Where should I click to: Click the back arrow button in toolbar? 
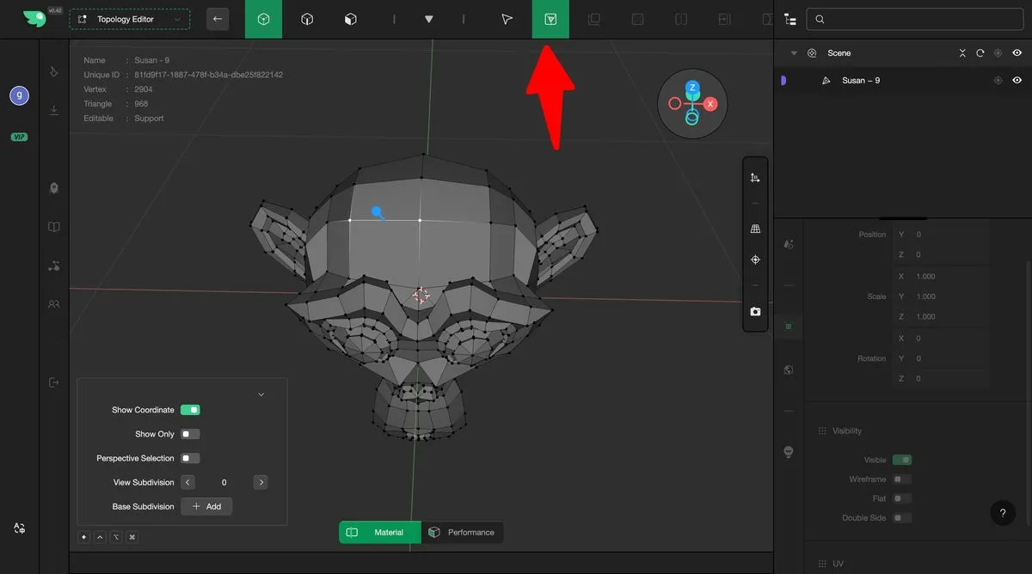218,19
